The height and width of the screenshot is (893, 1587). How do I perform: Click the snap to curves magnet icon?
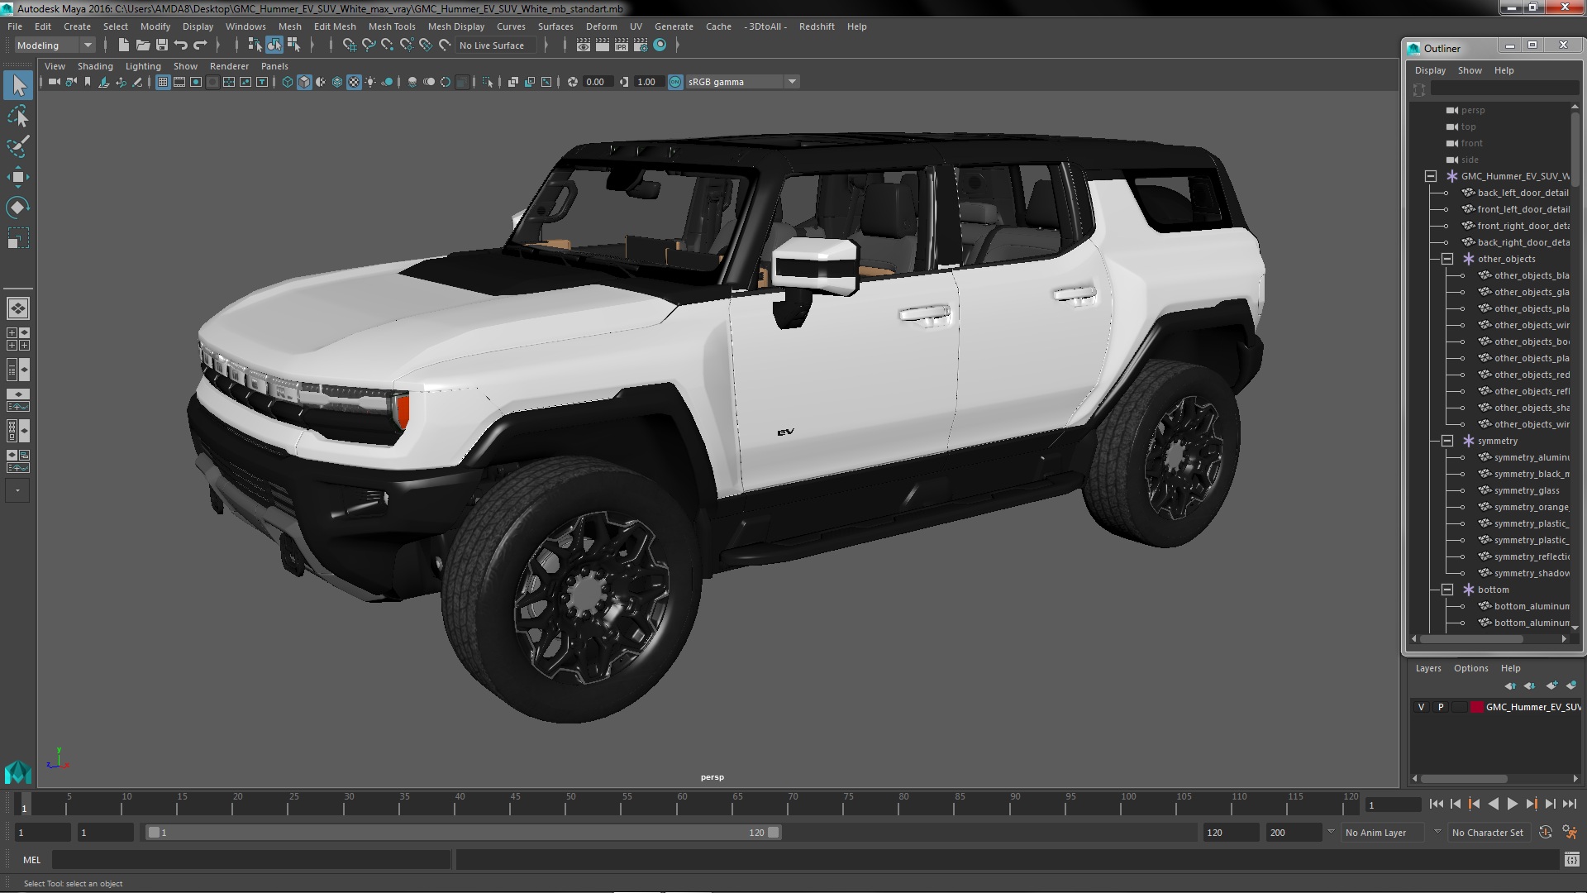point(368,45)
